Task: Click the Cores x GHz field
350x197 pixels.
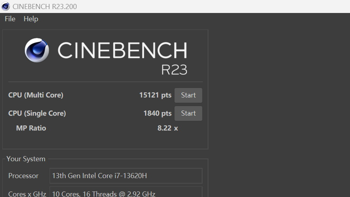Action: [126, 192]
